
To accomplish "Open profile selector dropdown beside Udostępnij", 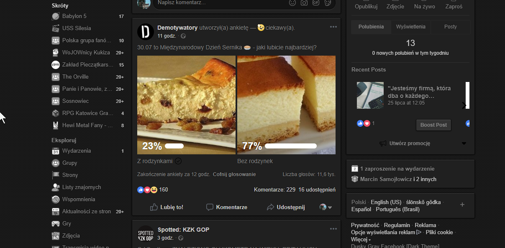I will point(326,207).
